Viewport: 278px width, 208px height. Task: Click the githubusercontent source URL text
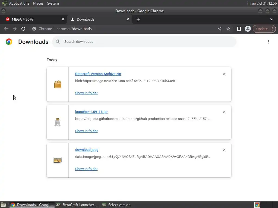point(142,119)
